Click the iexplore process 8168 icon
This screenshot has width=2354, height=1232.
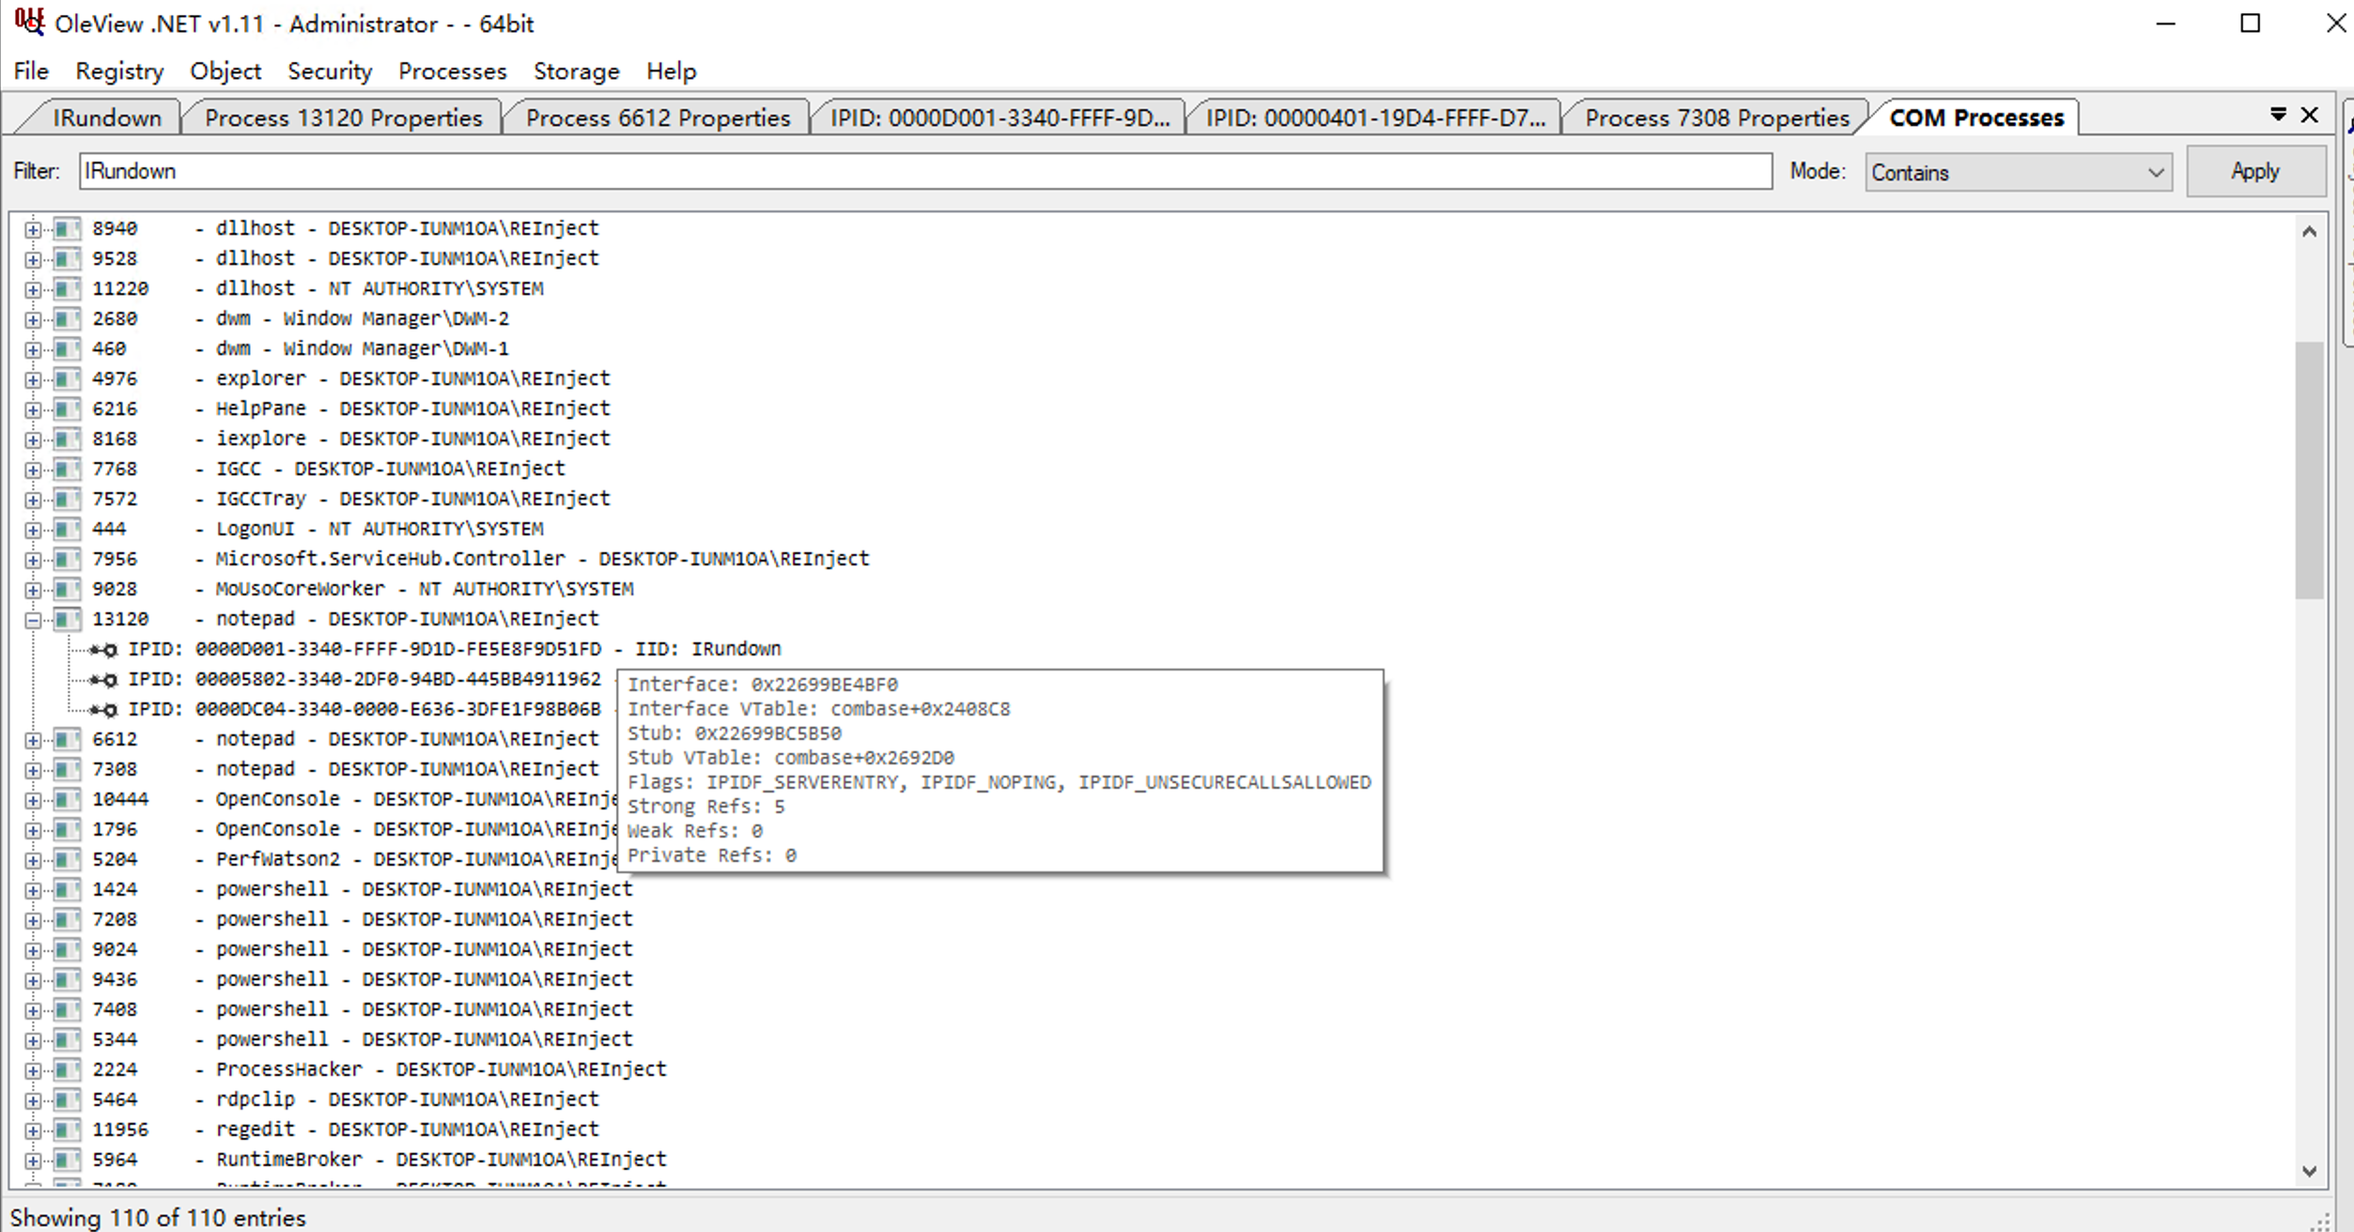tap(66, 439)
